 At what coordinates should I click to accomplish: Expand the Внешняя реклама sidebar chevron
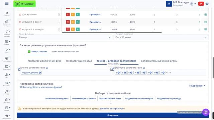point(9,31)
